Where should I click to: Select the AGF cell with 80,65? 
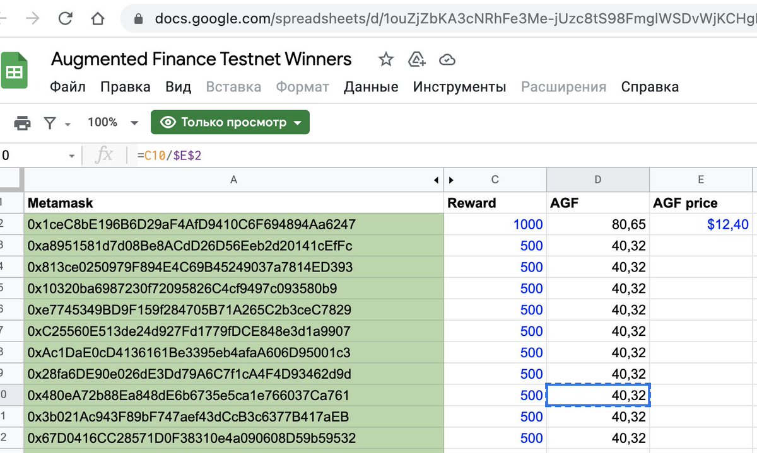click(x=598, y=224)
